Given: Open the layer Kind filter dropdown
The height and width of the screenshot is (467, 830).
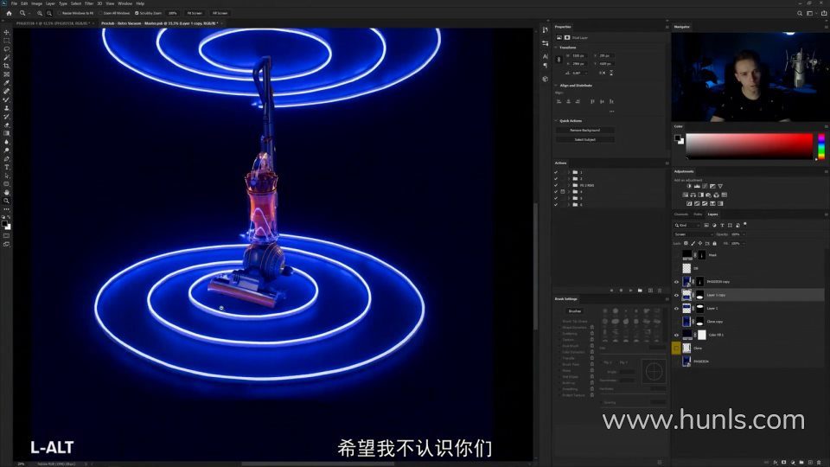Looking at the screenshot, I should pos(686,225).
